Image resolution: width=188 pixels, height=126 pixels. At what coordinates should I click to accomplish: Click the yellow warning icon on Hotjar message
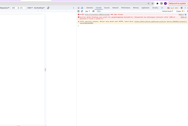[x=79, y=22]
